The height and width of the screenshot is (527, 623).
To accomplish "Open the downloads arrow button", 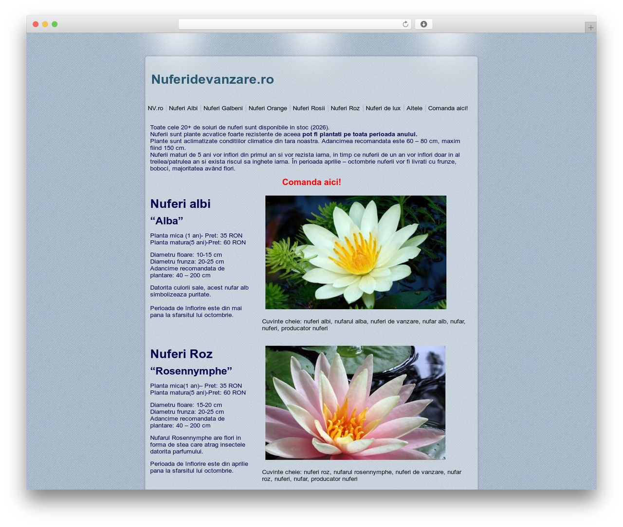I will pos(423,24).
